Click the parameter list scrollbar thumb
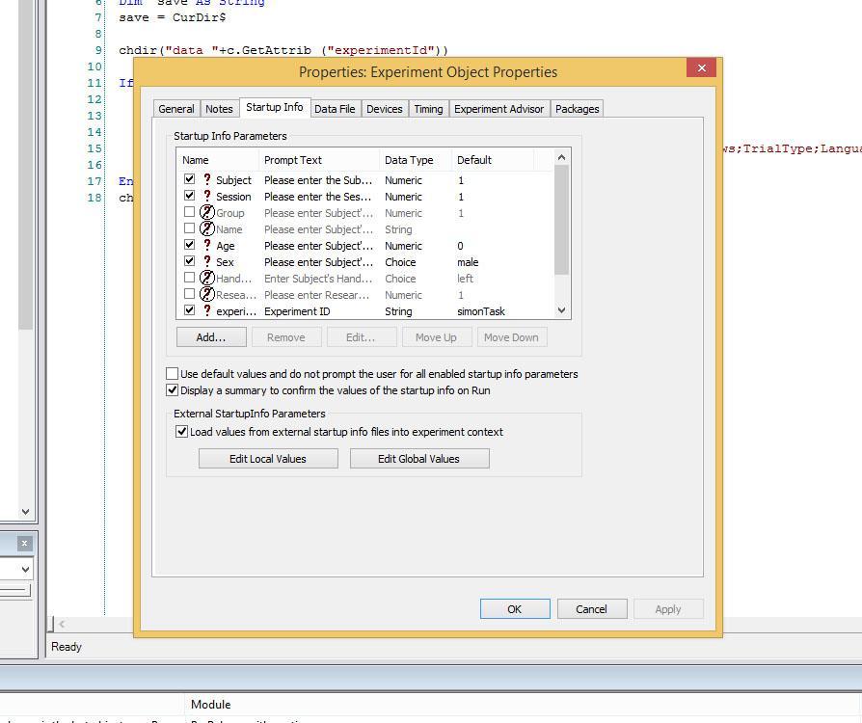This screenshot has height=723, width=862. (x=561, y=220)
